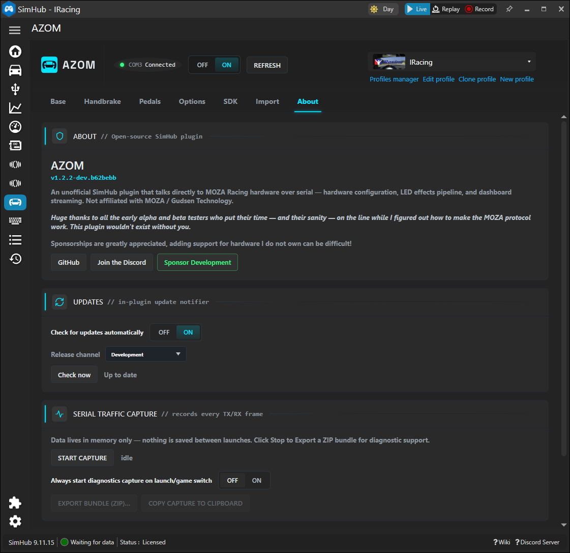Open the Discord Server link
Viewport: 570px width, 553px height.
click(x=537, y=542)
